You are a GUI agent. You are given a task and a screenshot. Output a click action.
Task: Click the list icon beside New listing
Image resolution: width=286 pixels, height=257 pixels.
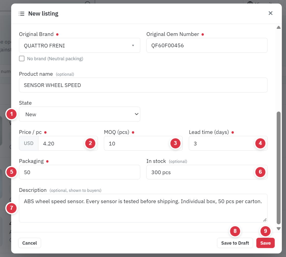(x=22, y=14)
